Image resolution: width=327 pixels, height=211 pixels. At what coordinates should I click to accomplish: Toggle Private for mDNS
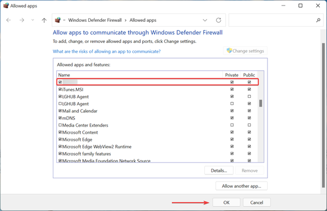pyautogui.click(x=232, y=118)
